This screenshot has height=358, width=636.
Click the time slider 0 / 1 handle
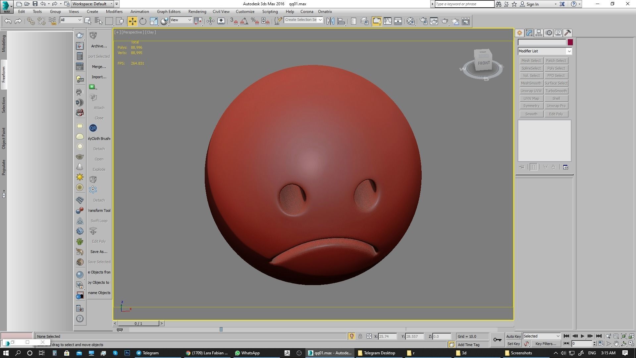pyautogui.click(x=138, y=323)
